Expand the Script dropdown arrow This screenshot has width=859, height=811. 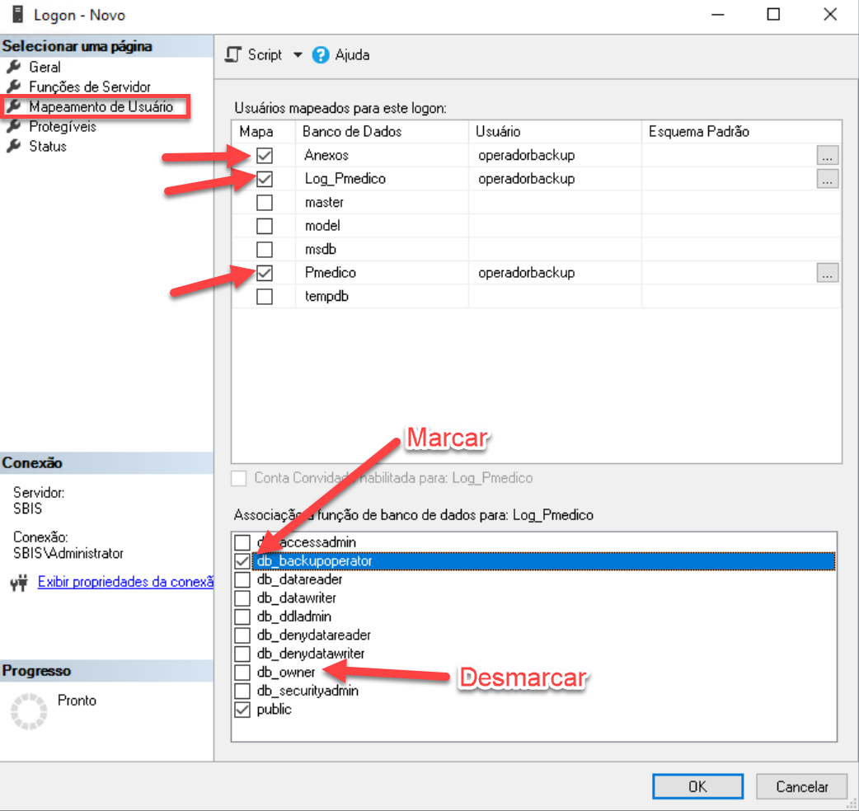[x=298, y=55]
